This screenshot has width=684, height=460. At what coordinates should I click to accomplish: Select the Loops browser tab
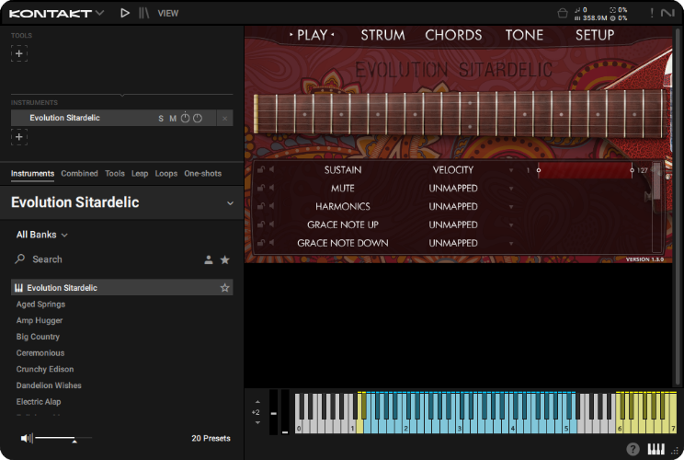[166, 173]
